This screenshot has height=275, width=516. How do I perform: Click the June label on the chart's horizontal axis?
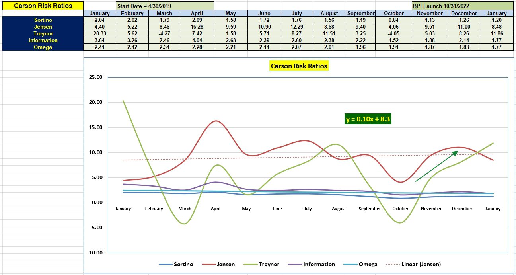tap(277, 209)
